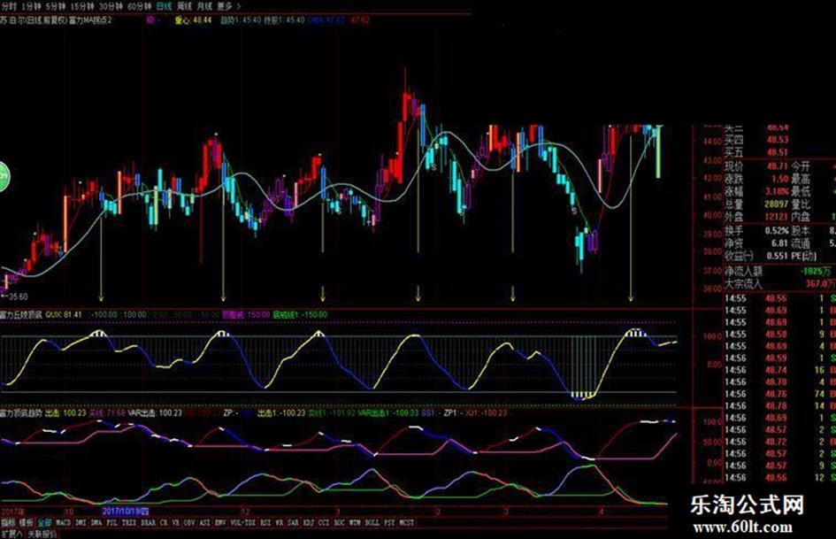Click the 大宗流入 367.0万 row
Viewport: 836px width, 539px height.
click(x=779, y=284)
